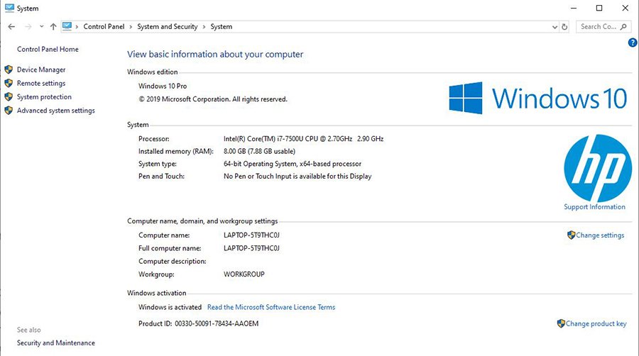
Task: Refresh the System page
Action: (x=564, y=27)
